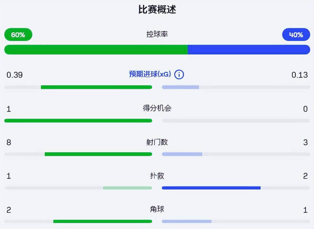Click the xG info icon
314x229 pixels.
[179, 74]
